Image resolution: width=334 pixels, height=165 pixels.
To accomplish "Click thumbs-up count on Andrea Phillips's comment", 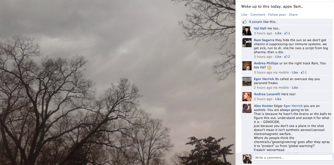I will point(304,72).
